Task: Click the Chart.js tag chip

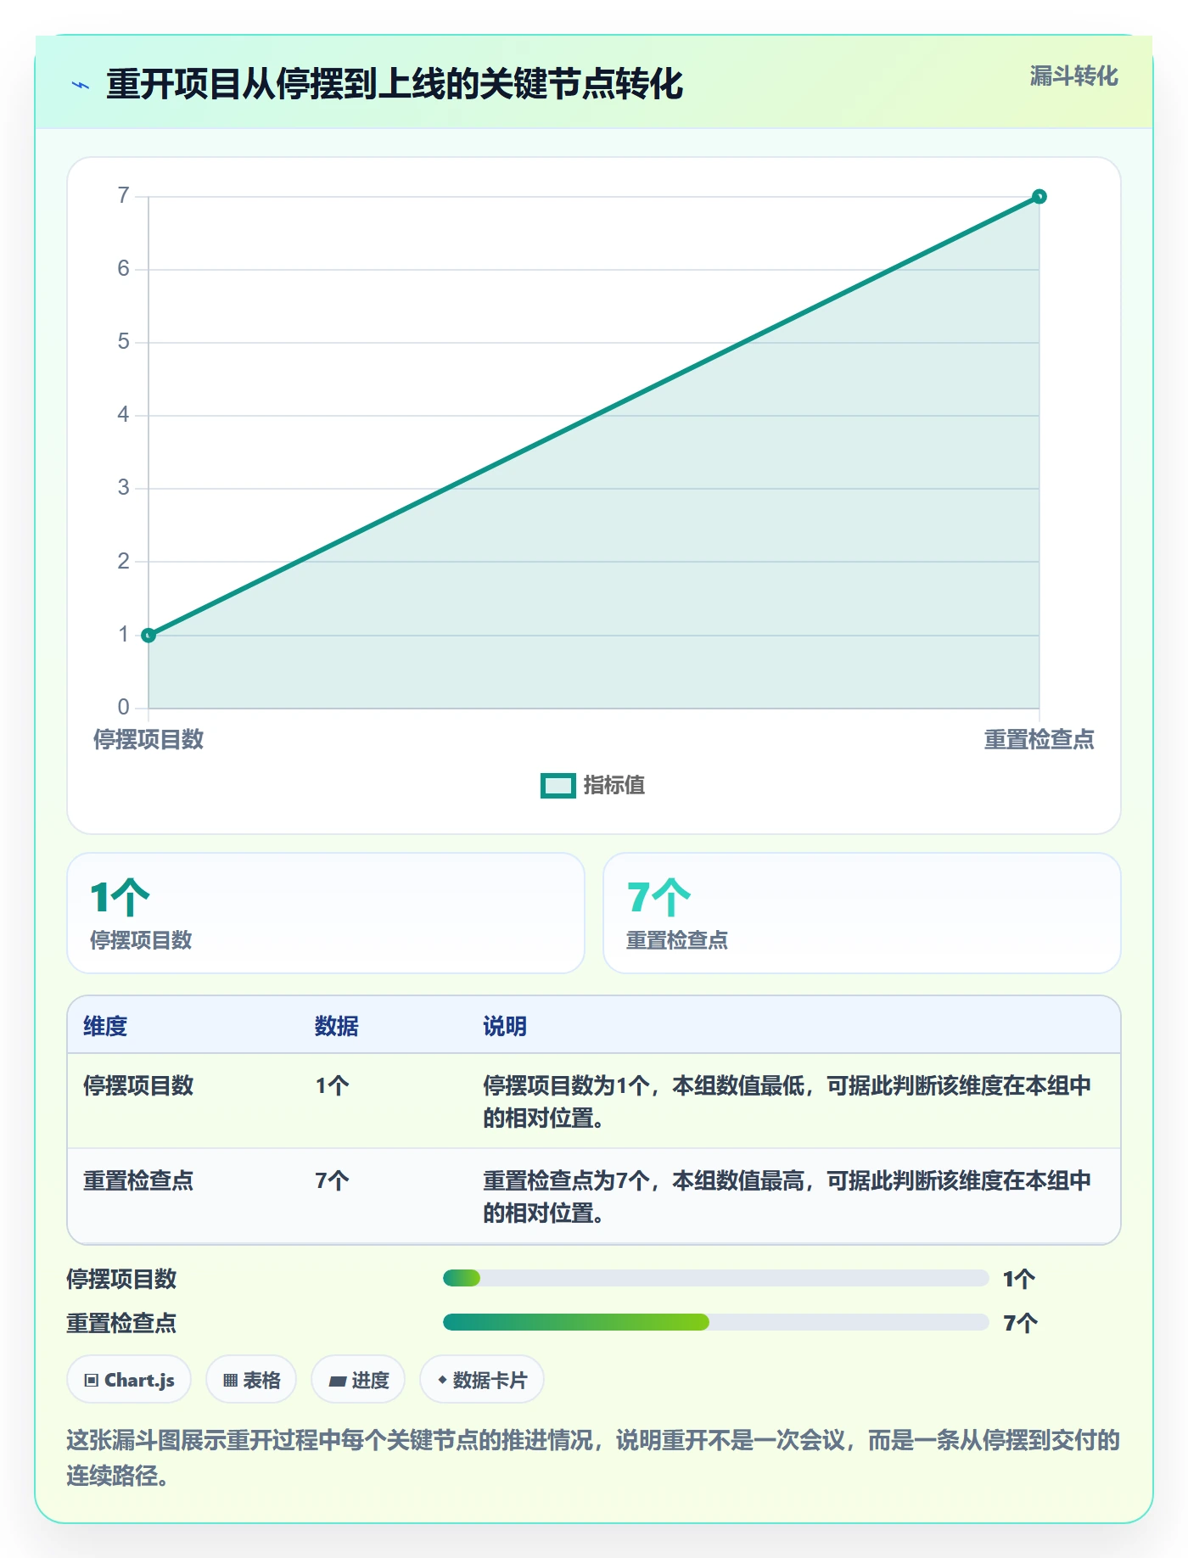Action: click(129, 1380)
